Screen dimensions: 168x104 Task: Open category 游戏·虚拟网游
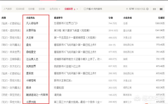11,30
